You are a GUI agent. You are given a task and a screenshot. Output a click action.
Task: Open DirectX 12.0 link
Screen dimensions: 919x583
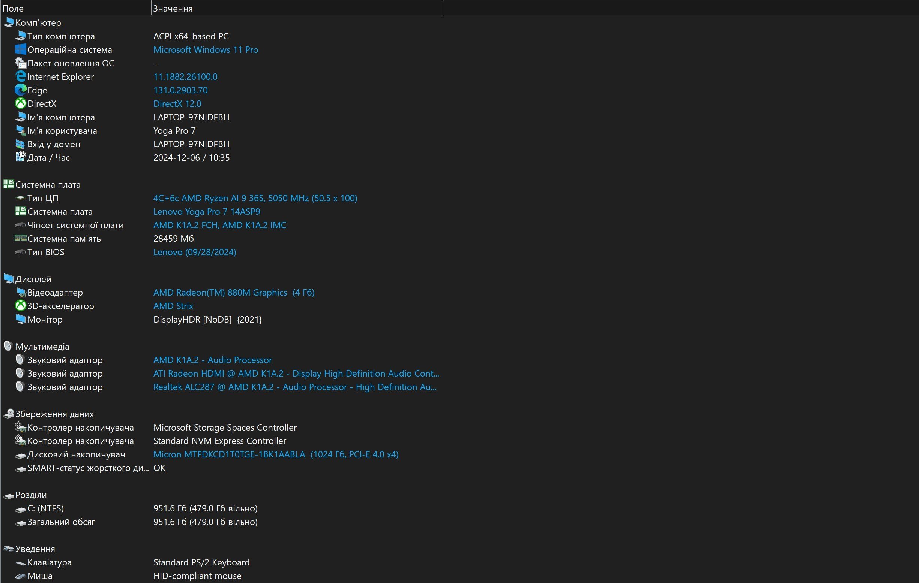point(177,103)
